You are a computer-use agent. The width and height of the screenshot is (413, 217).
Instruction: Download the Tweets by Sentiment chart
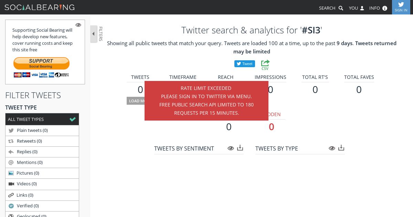point(240,148)
